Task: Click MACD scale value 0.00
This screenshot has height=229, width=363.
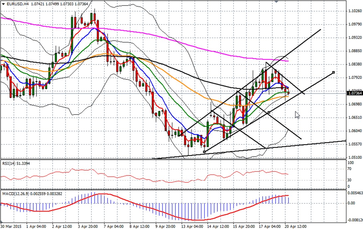Action: (x=351, y=203)
